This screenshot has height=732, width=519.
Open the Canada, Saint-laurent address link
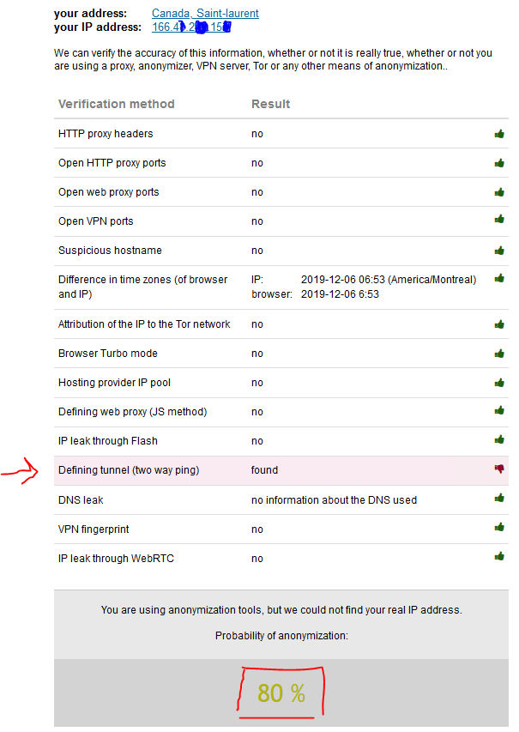pos(205,13)
